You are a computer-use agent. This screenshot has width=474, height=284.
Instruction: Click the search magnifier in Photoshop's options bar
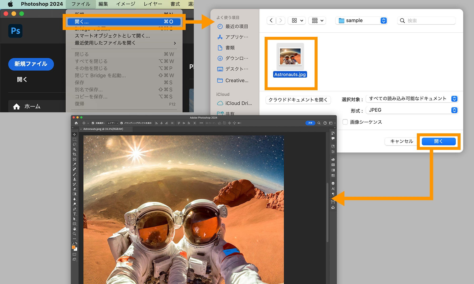319,123
